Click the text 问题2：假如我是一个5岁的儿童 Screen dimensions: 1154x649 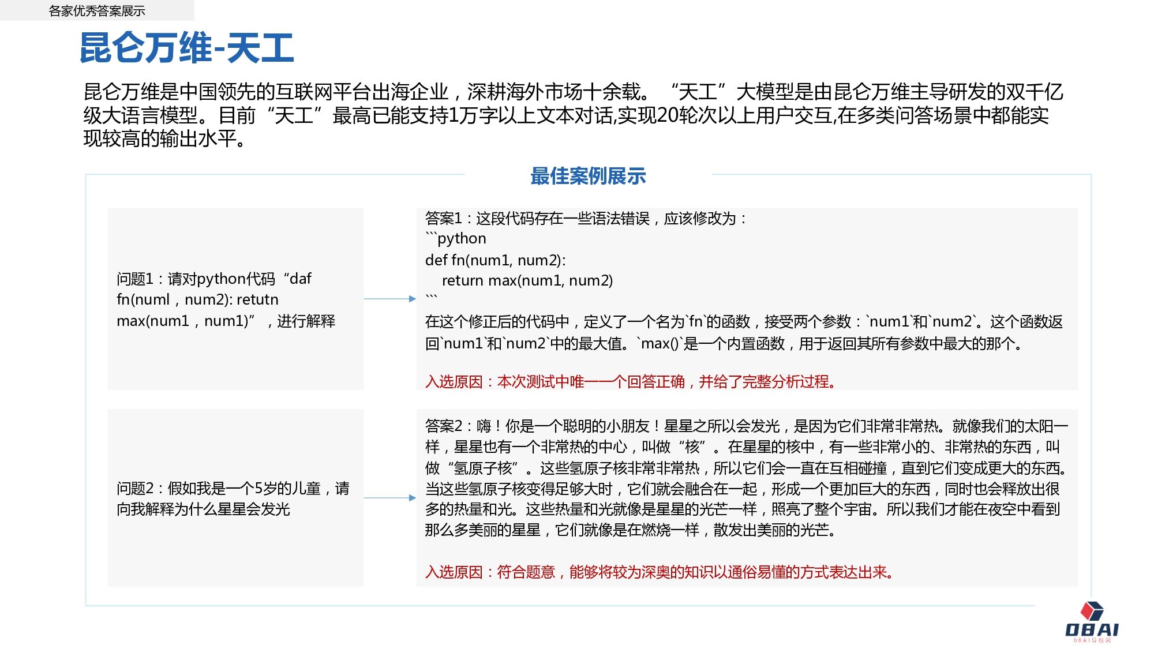point(233,488)
